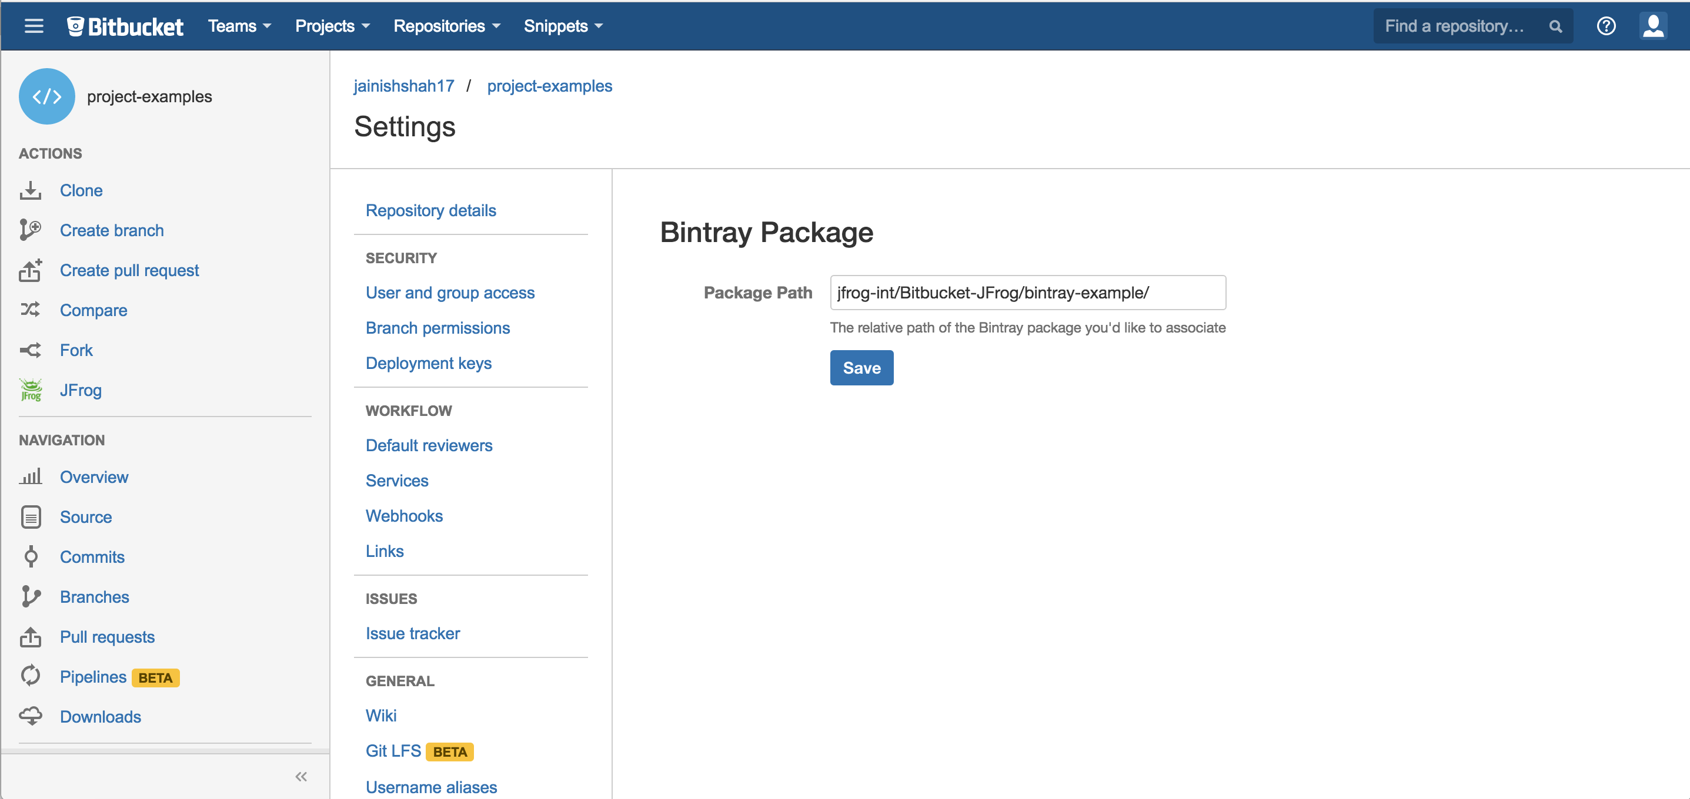Image resolution: width=1690 pixels, height=799 pixels.
Task: Expand the Repositories dropdown
Action: pyautogui.click(x=446, y=26)
